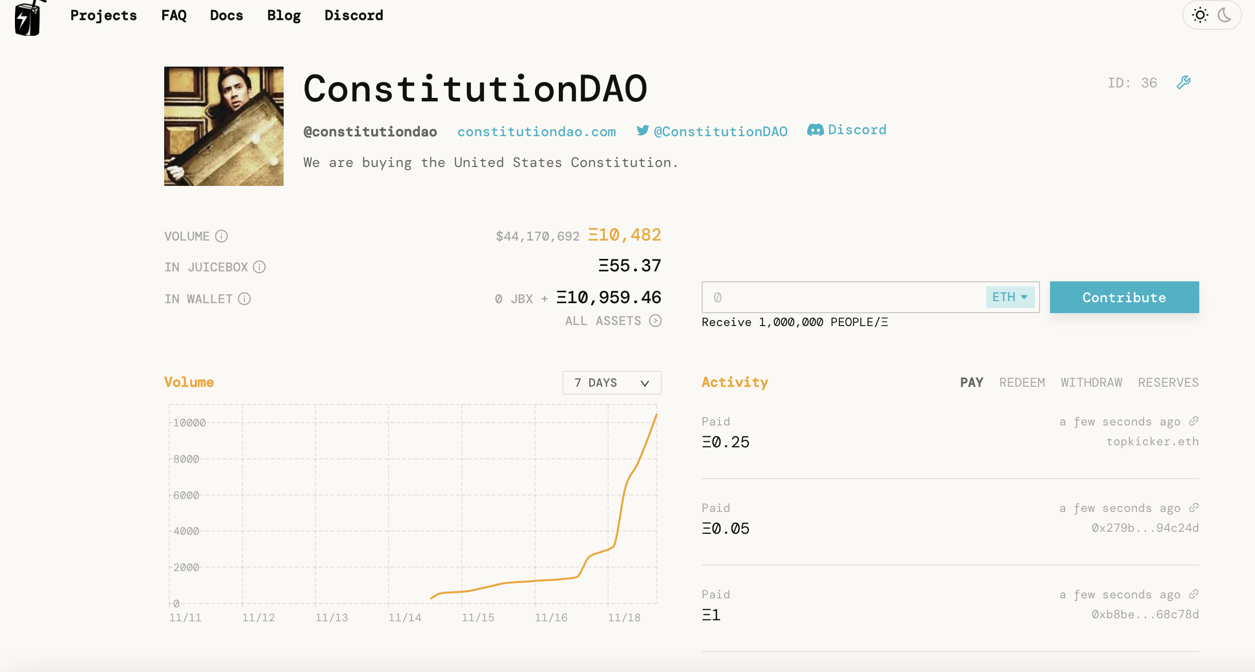Switch to the REDEEM activity tab

coord(1022,383)
